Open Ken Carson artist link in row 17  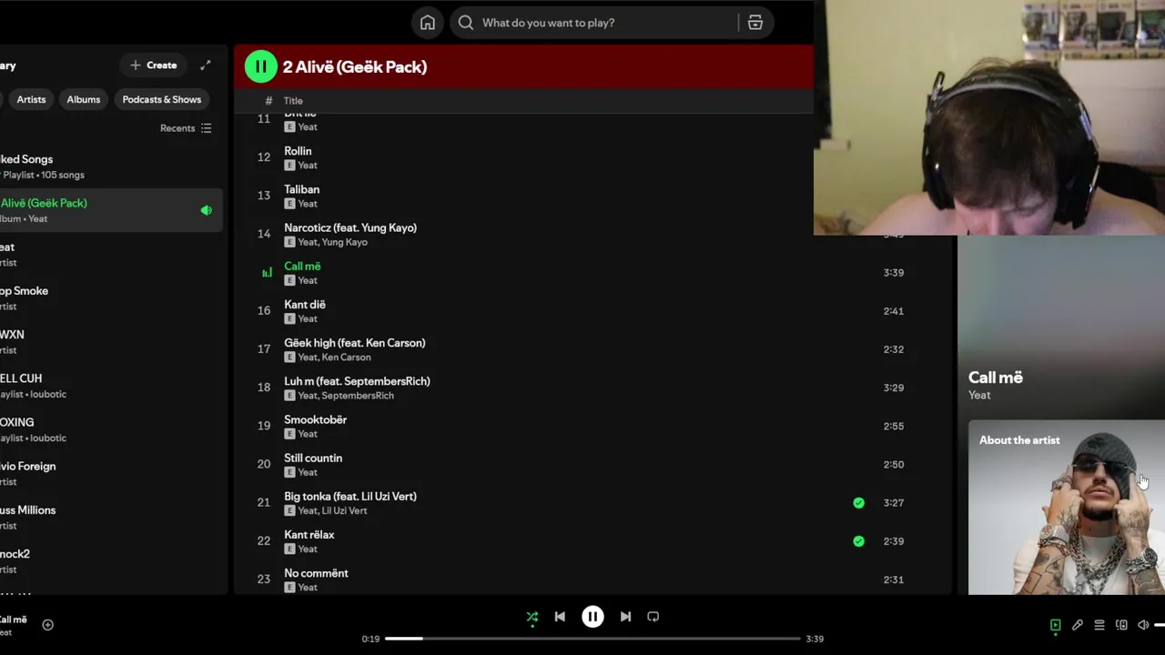click(x=347, y=358)
